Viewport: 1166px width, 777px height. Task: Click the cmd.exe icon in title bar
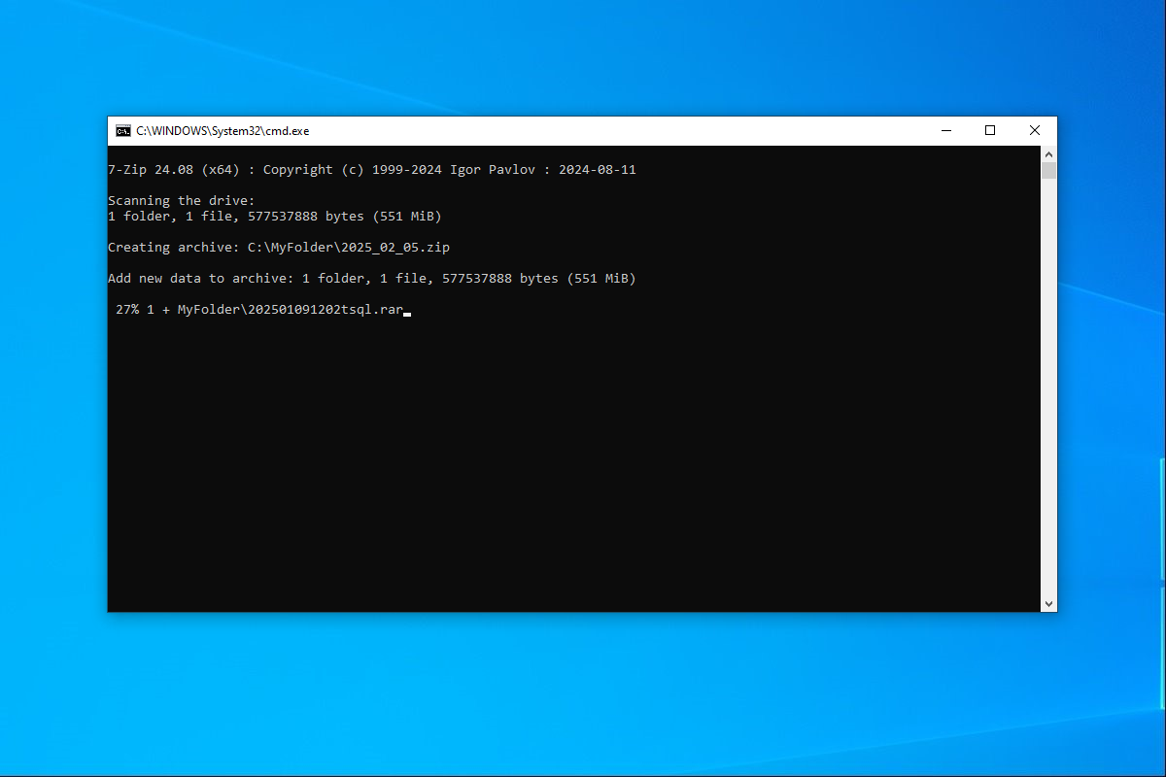click(123, 131)
